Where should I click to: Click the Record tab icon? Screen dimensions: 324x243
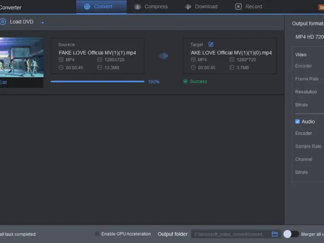coord(238,6)
